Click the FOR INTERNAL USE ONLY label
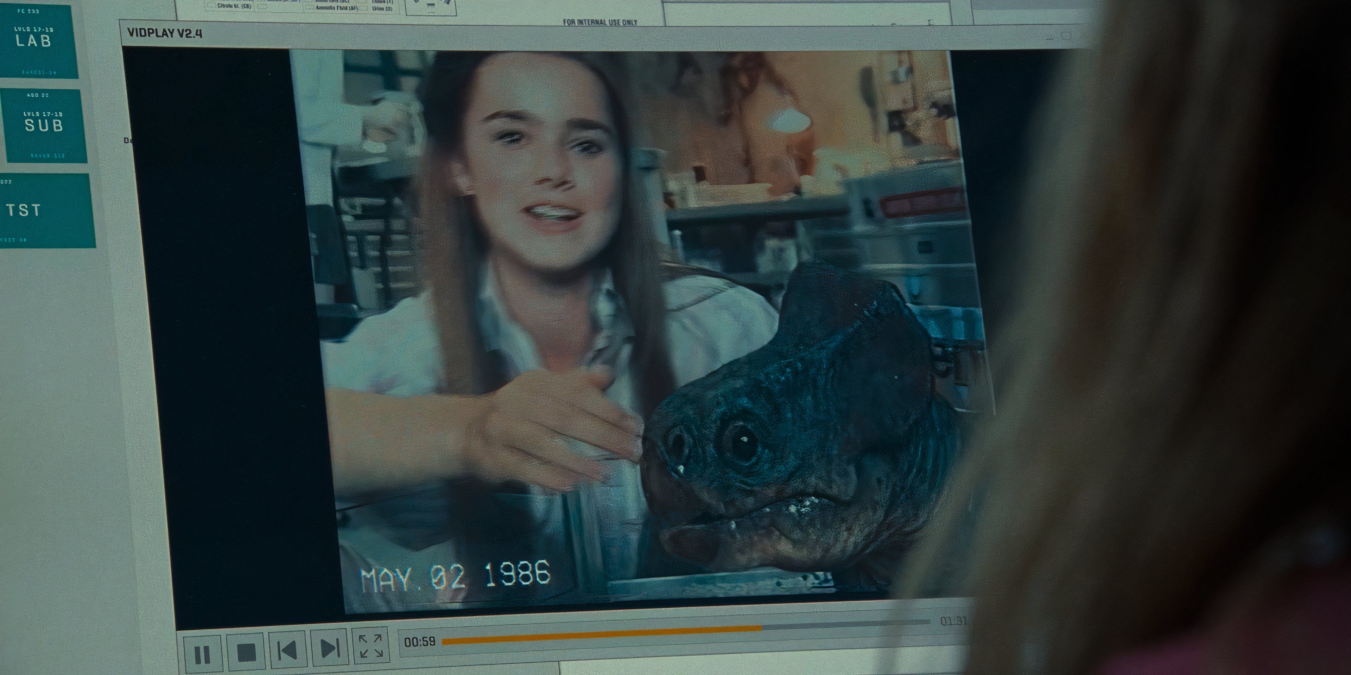This screenshot has height=675, width=1351. 600,22
